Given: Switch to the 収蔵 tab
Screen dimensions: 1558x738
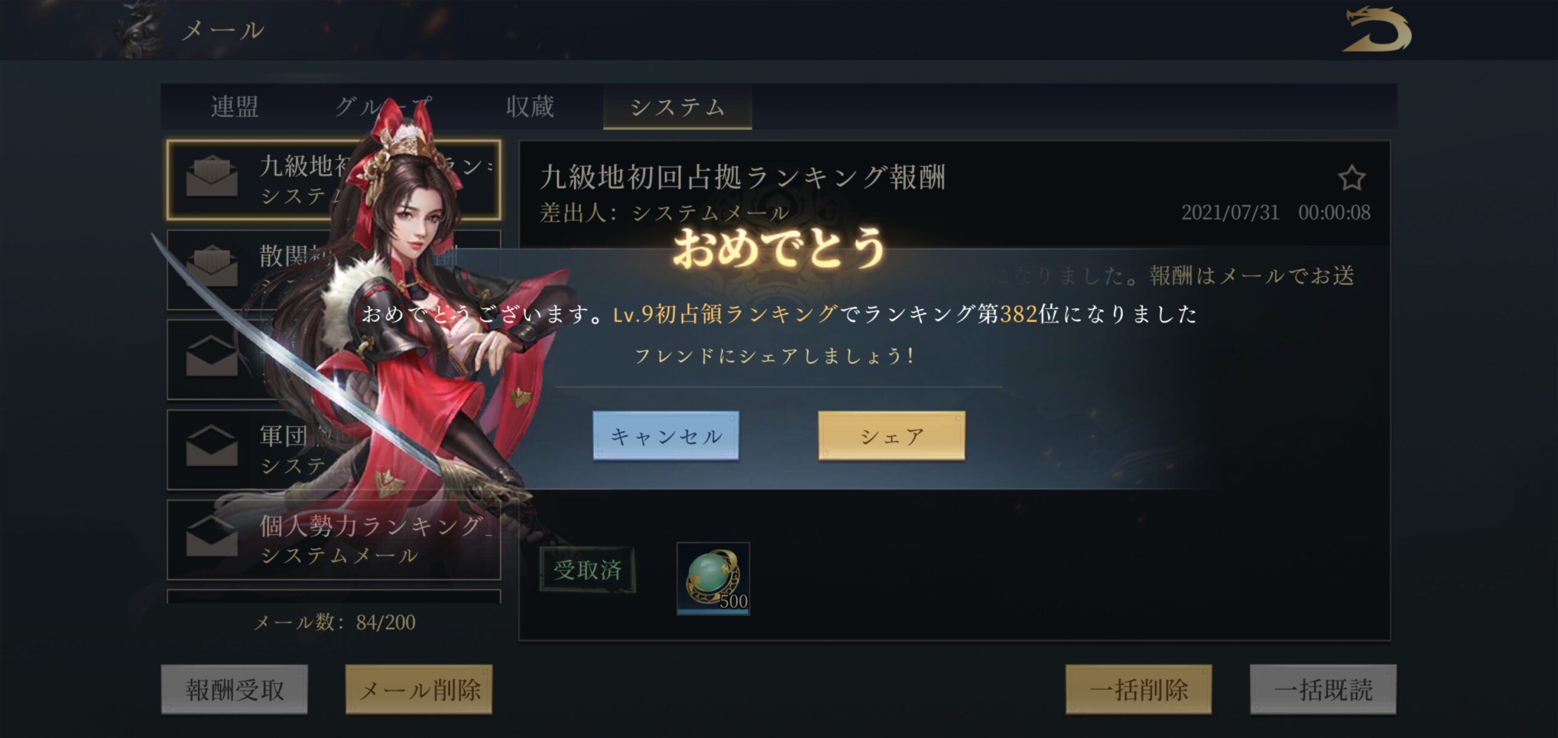Looking at the screenshot, I should point(530,106).
